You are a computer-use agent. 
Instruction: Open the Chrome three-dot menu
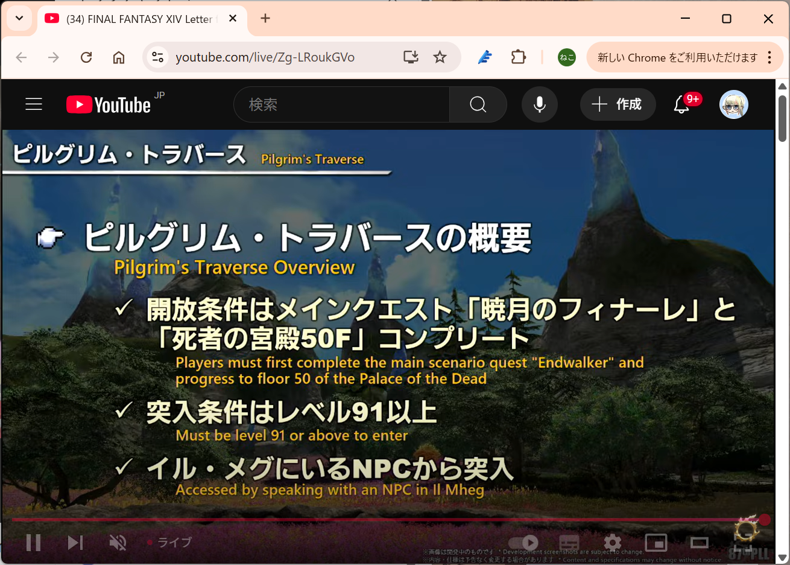click(x=769, y=57)
